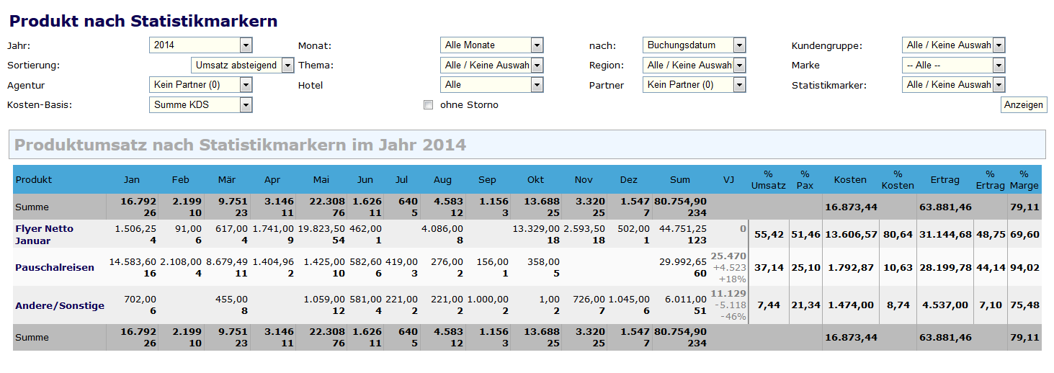1054x373 pixels.
Task: Click the 'Dez' column header
Action: tap(629, 179)
